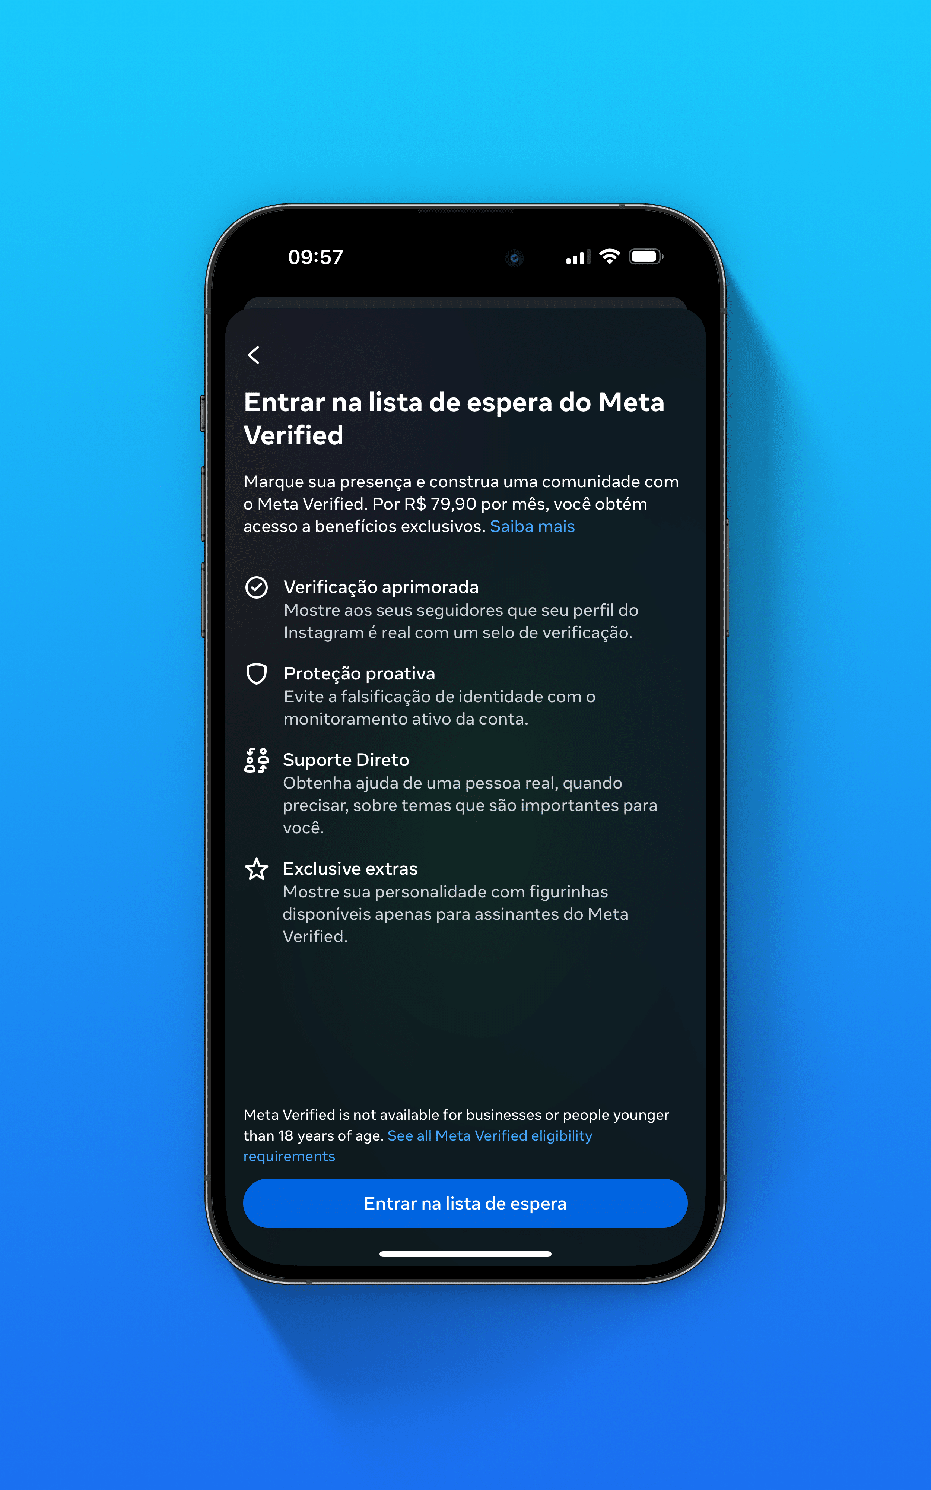Image resolution: width=931 pixels, height=1490 pixels.
Task: Click the exclusive extras star icon
Action: tap(255, 869)
